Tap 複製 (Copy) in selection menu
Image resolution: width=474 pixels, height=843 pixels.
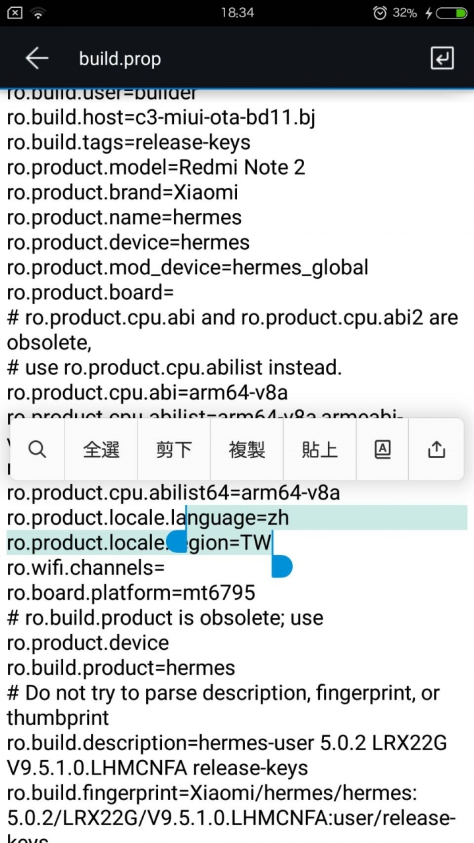coord(247,450)
